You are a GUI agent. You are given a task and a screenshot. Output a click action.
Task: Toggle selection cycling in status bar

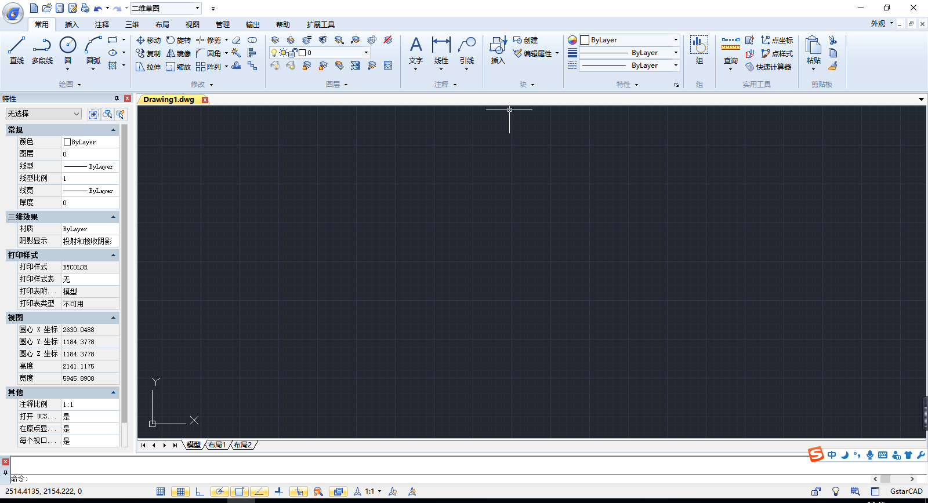point(338,491)
